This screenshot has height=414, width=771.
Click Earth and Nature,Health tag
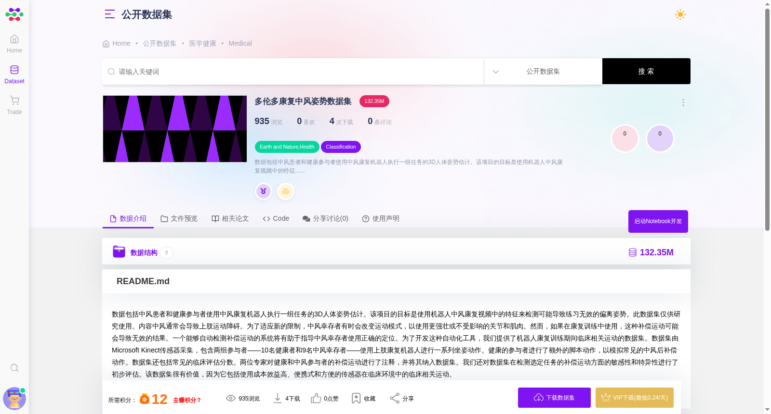287,147
